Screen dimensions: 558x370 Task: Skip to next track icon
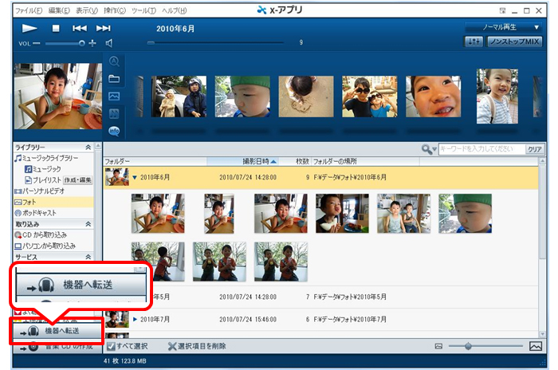click(x=104, y=28)
